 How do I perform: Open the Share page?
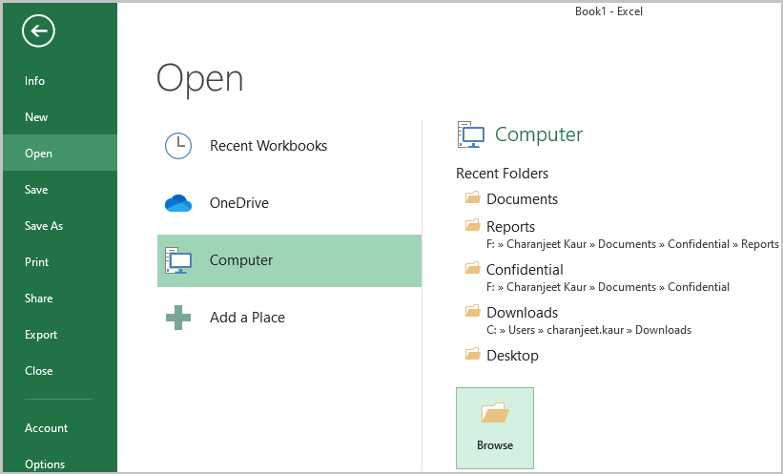click(x=60, y=299)
